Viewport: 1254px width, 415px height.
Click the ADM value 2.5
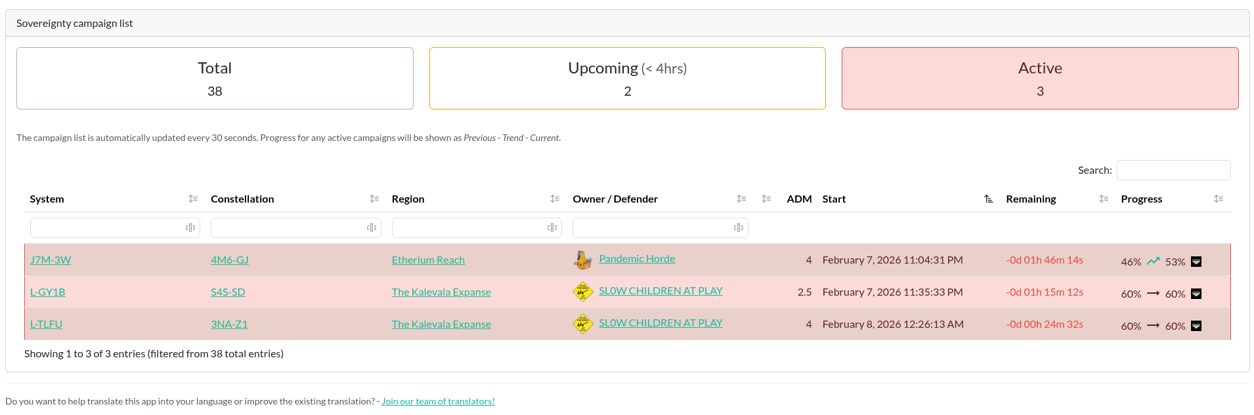click(804, 292)
